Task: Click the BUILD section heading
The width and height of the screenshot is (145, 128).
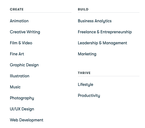Action: click(x=83, y=9)
